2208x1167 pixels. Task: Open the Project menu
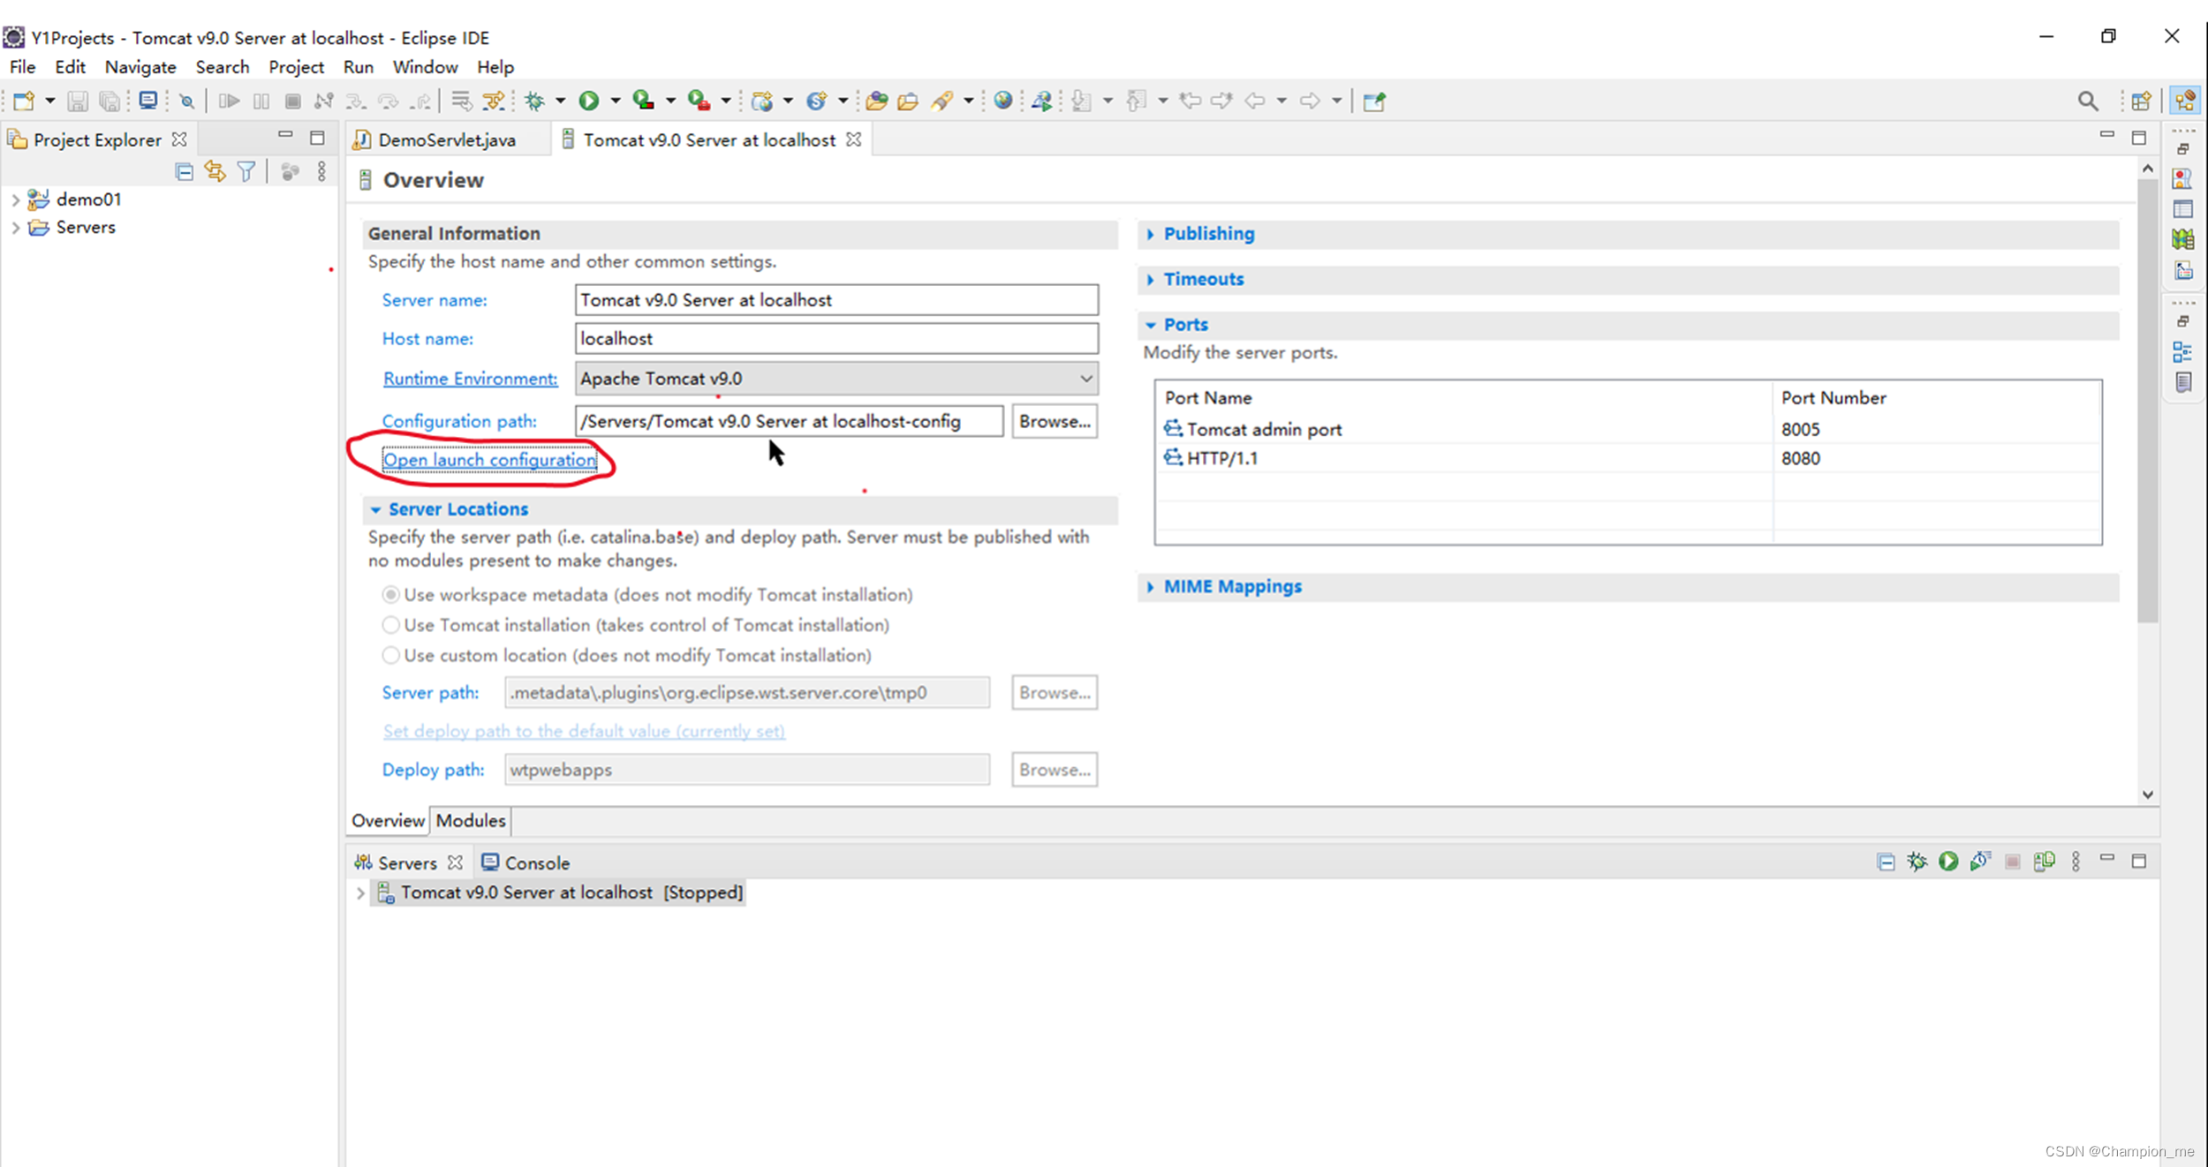coord(296,67)
